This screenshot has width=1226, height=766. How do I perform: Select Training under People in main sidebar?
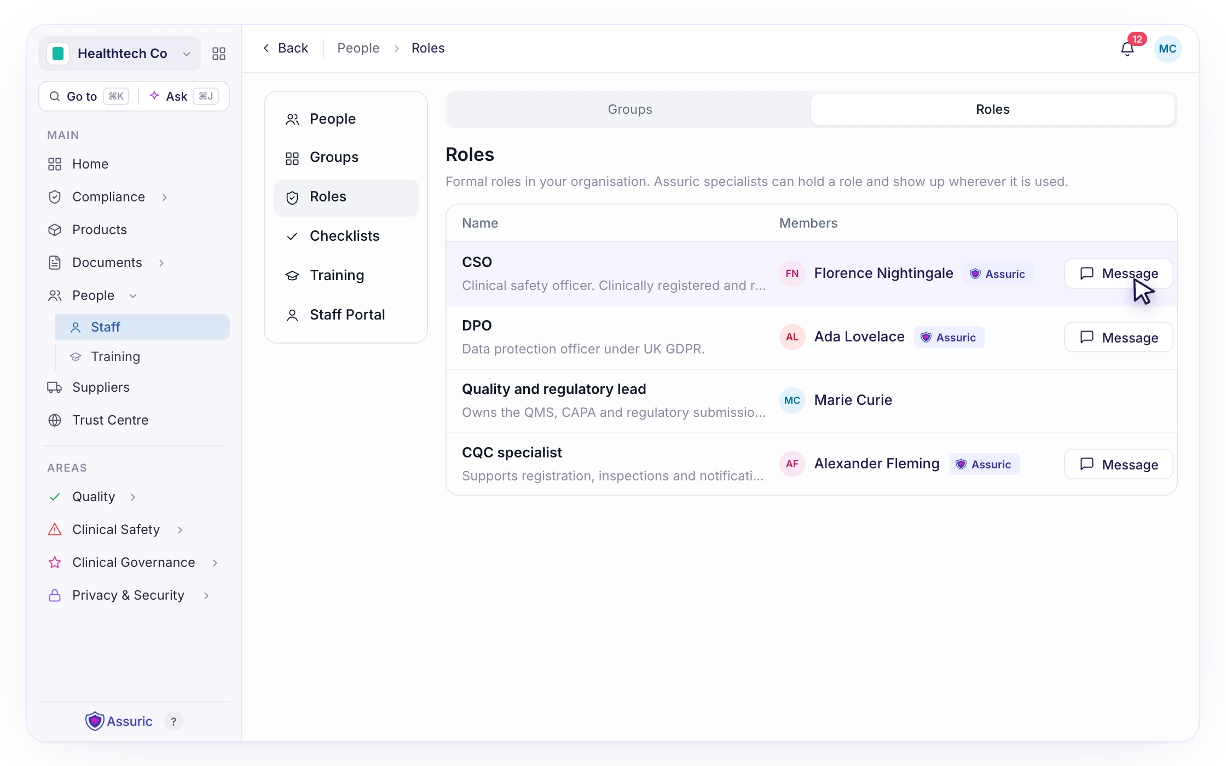coord(142,357)
